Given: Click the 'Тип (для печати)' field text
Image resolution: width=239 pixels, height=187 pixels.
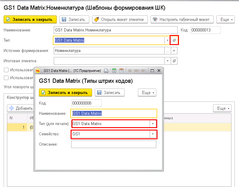Looking at the screenshot, I should 111,124.
